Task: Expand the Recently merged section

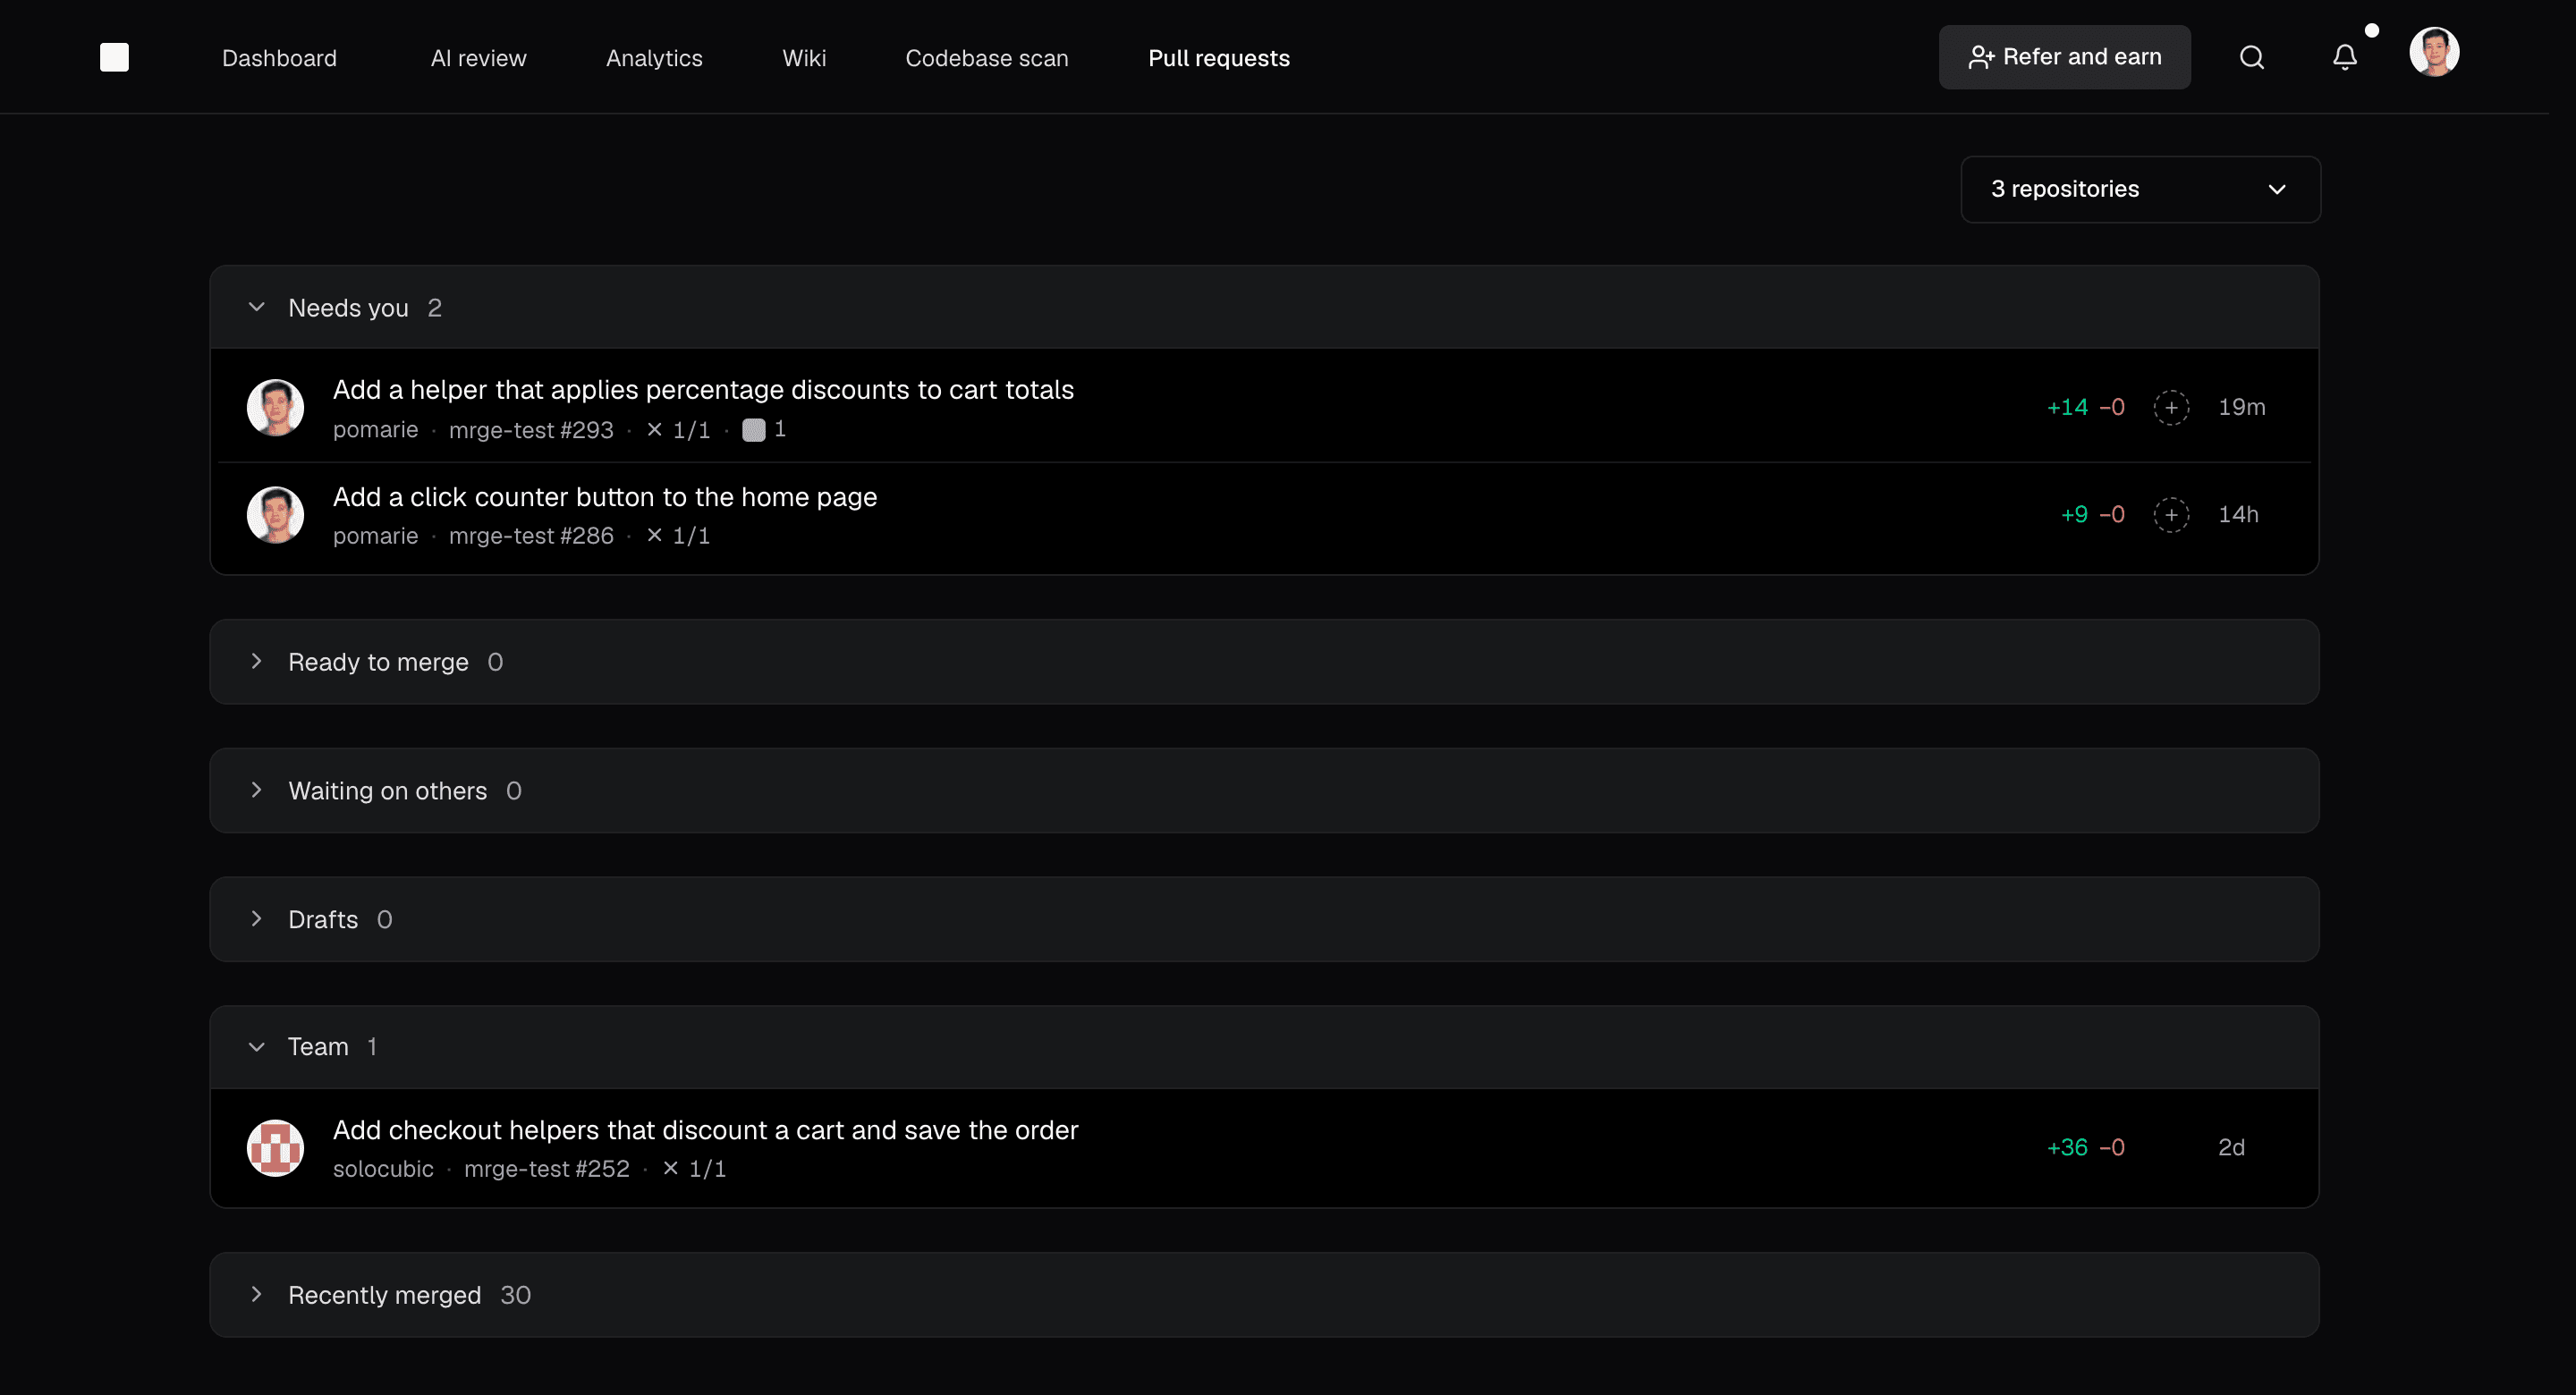Action: 257,1294
